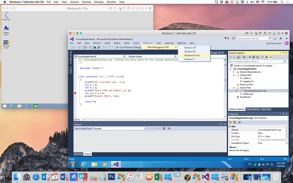Click the Windows 7 Start orb
The image size is (293, 183).
tap(73, 164)
